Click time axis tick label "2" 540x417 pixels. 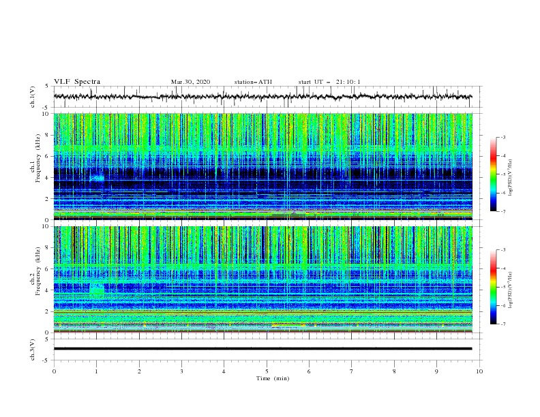coord(139,371)
